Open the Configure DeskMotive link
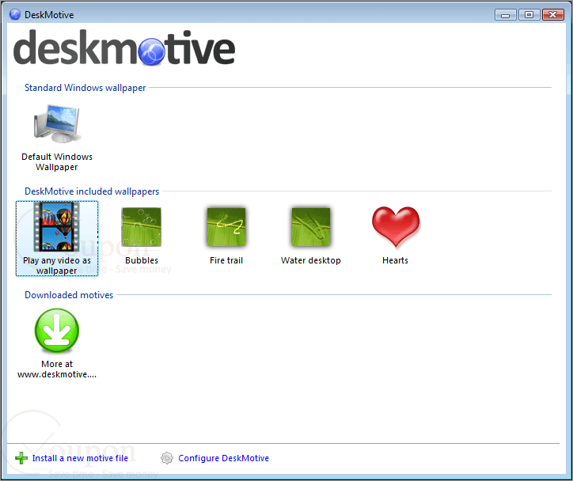Image resolution: width=573 pixels, height=481 pixels. coord(224,458)
